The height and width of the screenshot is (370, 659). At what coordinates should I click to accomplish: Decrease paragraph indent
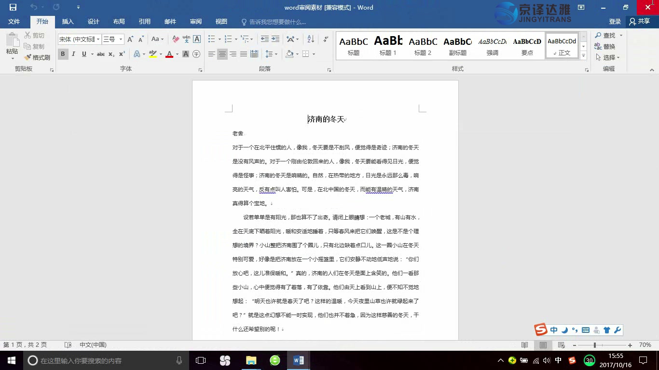(265, 40)
